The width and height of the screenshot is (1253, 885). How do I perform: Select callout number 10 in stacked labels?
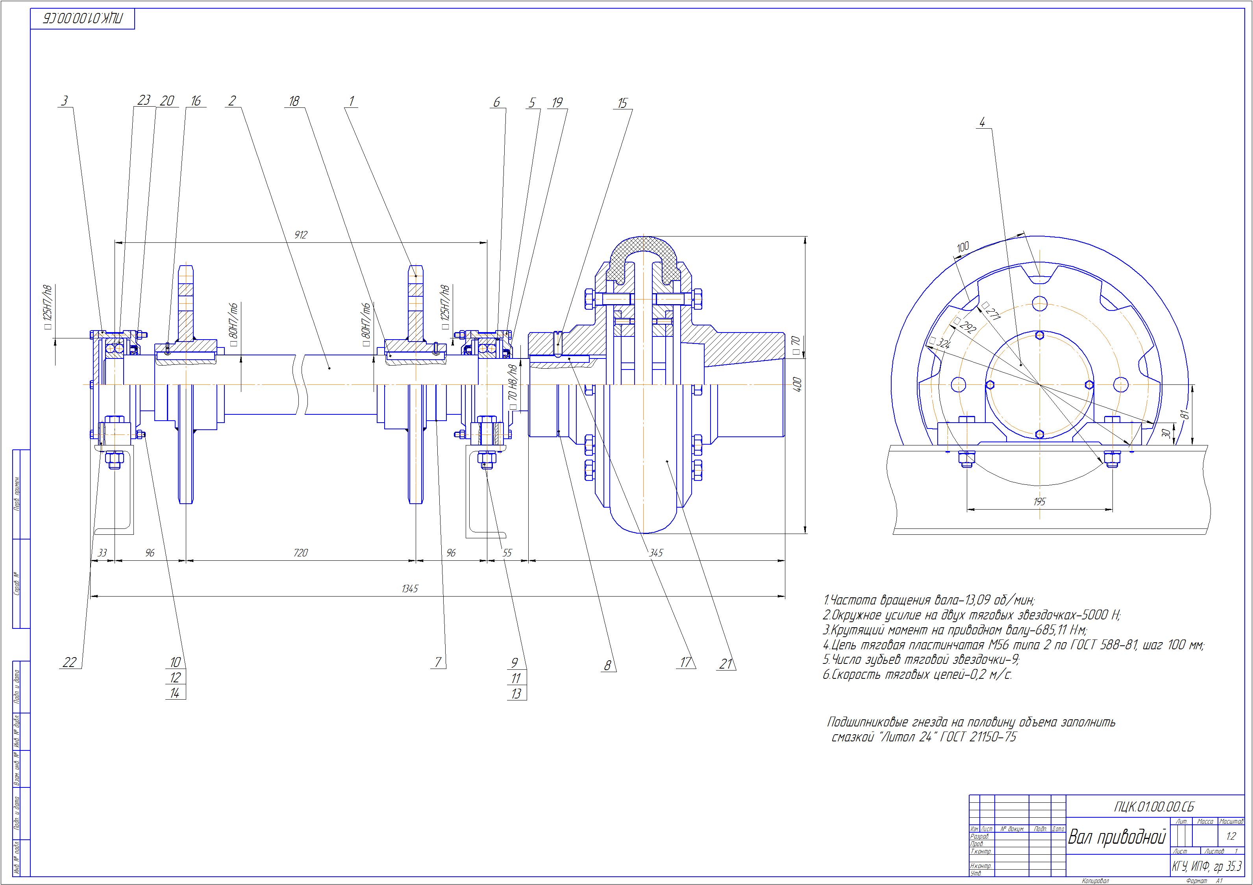pos(175,662)
